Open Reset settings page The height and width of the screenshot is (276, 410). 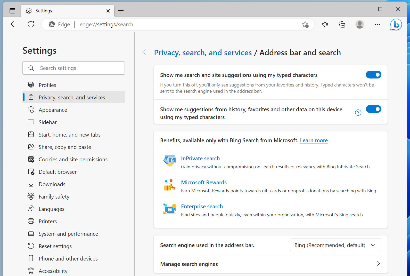click(74, 246)
